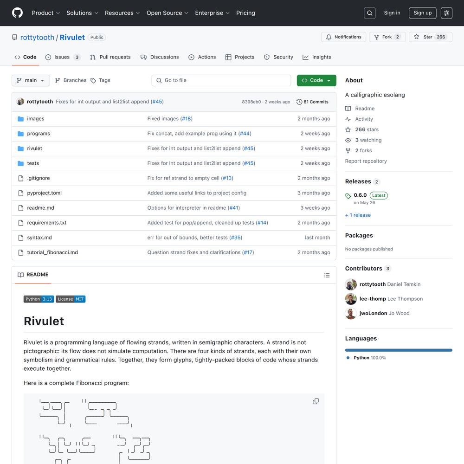Click the Python language bar

pyautogui.click(x=398, y=350)
